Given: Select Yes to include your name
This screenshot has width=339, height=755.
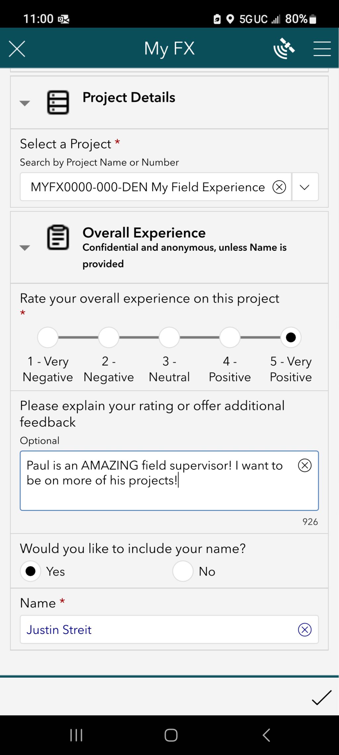Looking at the screenshot, I should (x=31, y=571).
